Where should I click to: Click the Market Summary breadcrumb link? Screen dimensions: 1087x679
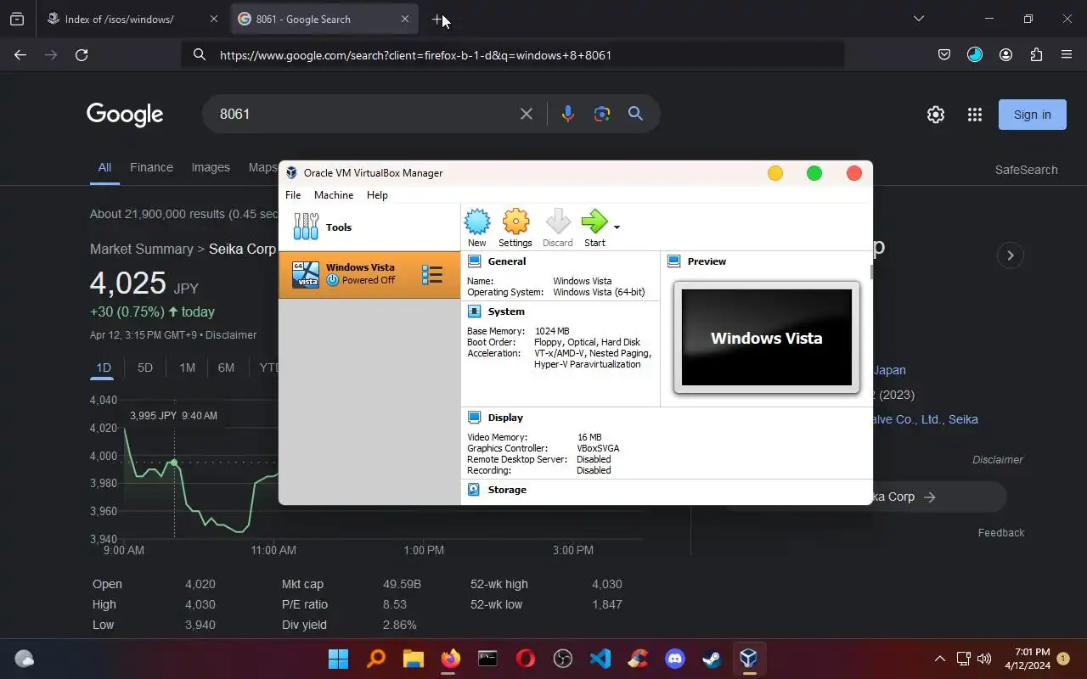(142, 249)
